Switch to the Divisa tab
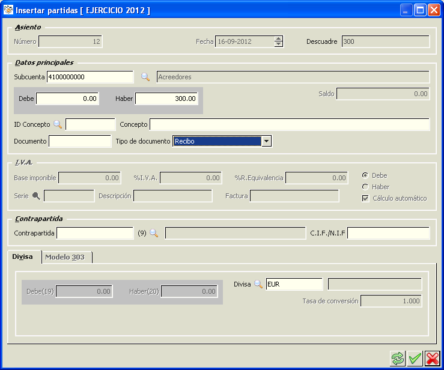This screenshot has width=444, height=370. coord(22,256)
